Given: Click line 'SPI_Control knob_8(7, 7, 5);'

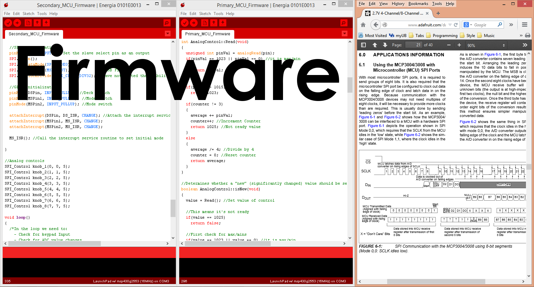Looking at the screenshot, I should [x=37, y=206].
